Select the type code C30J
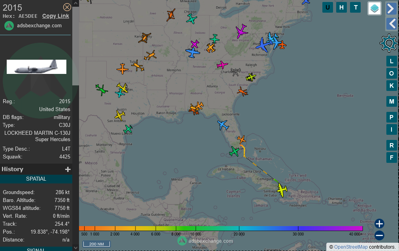The height and width of the screenshot is (251, 399). (65, 125)
